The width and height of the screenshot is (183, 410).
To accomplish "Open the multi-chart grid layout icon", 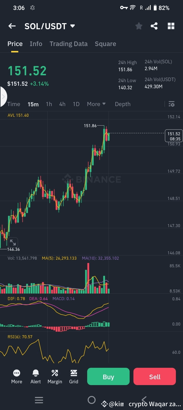I will tap(171, 26).
